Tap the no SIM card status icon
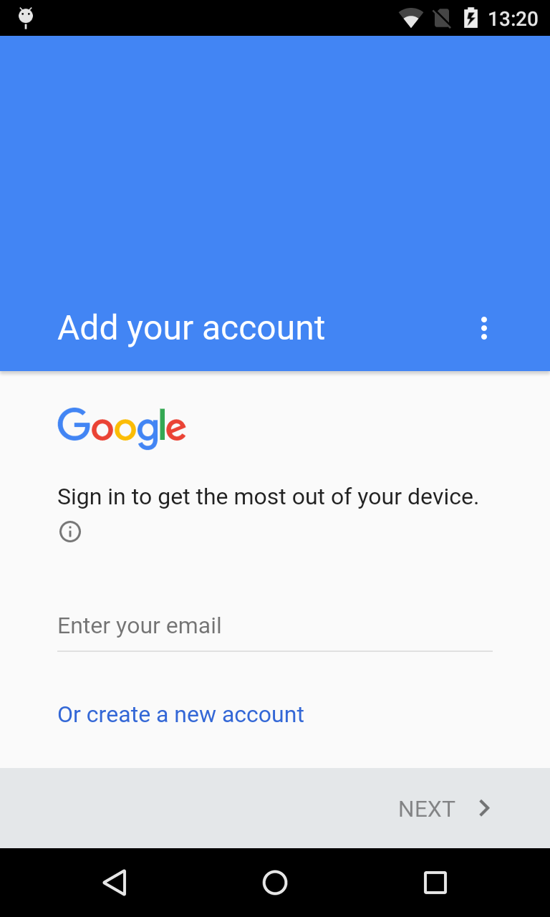 point(442,18)
